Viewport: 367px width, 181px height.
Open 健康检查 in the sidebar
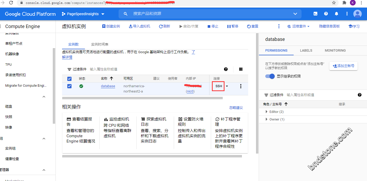click(x=12, y=159)
